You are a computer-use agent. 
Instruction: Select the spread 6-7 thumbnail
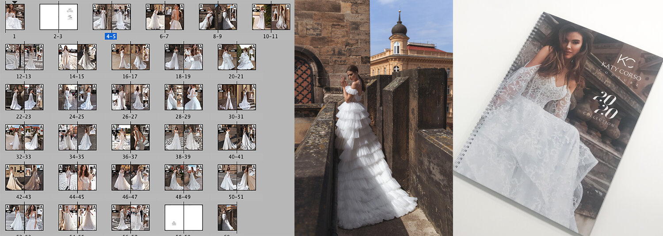[x=164, y=17]
